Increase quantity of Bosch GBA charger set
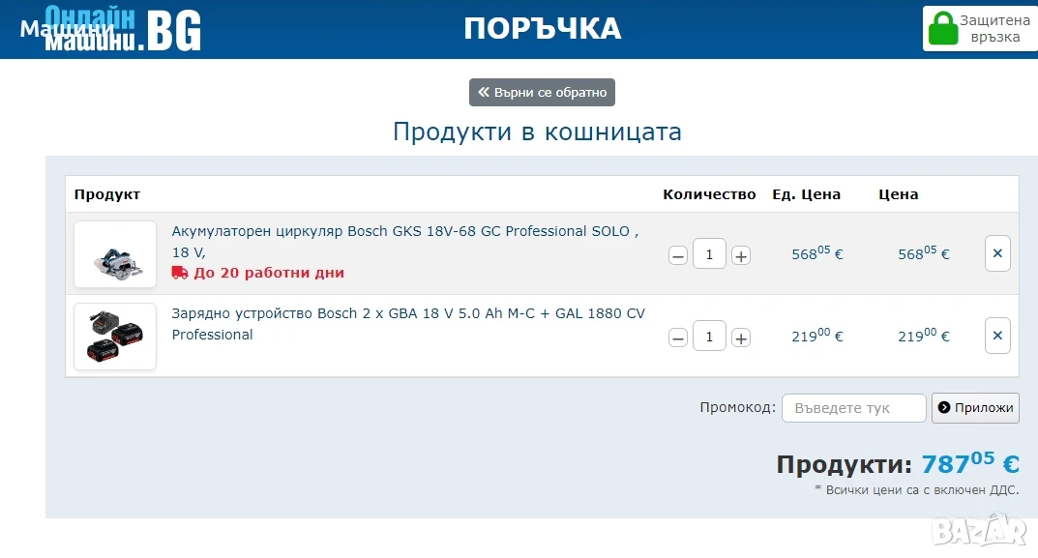Image resolution: width=1038 pixels, height=558 pixels. click(741, 338)
